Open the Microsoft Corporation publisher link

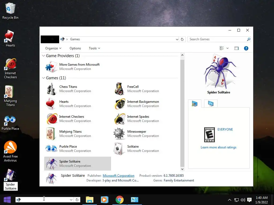click(x=119, y=176)
